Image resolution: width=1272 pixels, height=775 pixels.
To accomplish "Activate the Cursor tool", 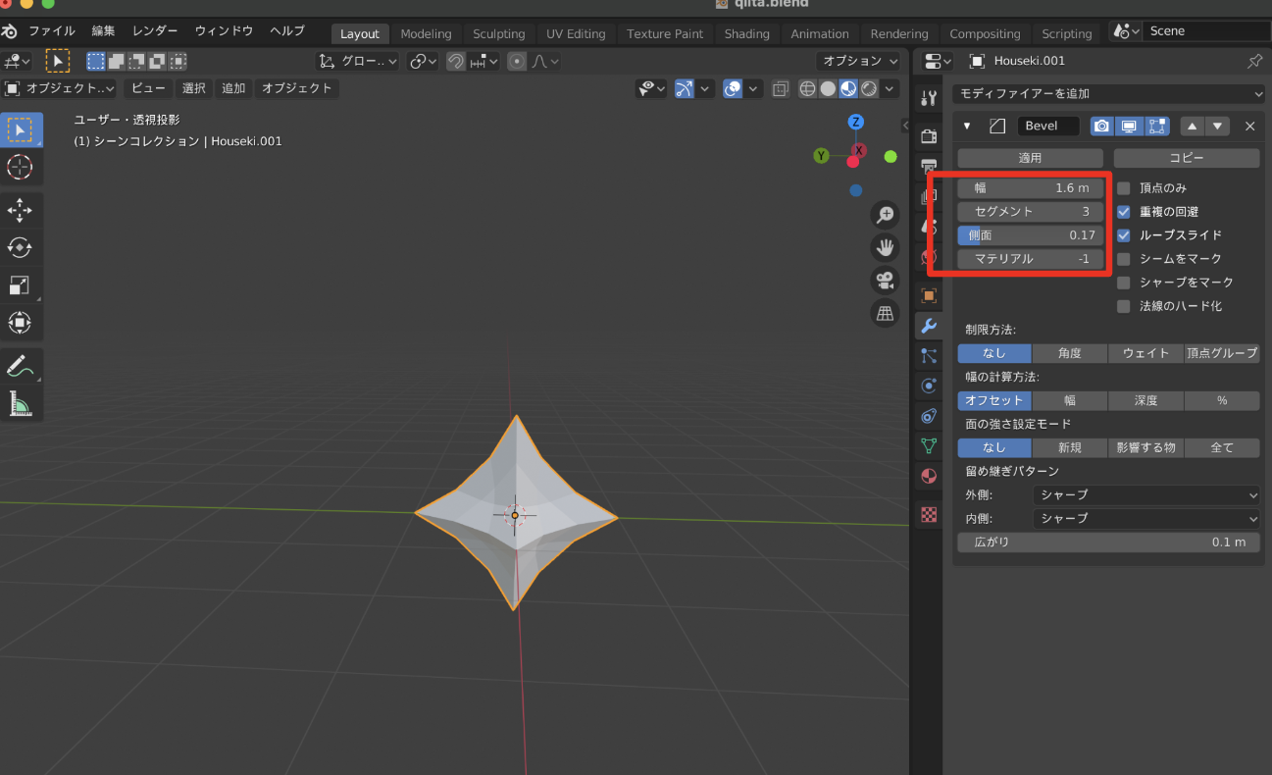I will [x=21, y=166].
